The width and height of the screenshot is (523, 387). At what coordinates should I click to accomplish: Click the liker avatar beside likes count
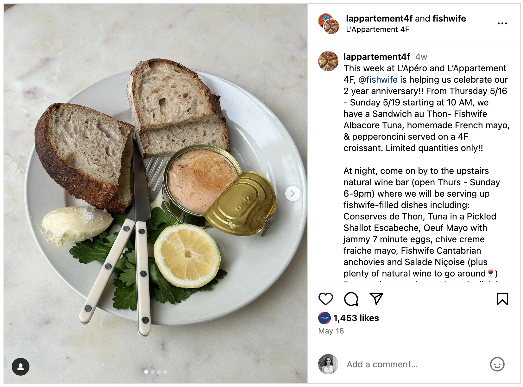click(325, 318)
